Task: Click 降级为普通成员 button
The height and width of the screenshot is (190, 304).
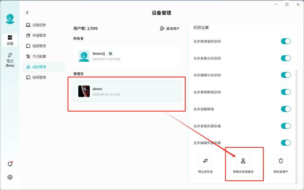Action: [x=243, y=164]
